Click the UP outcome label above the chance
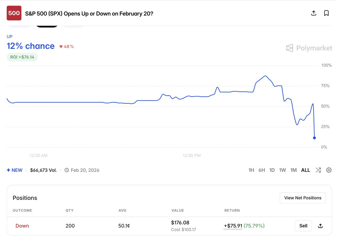The height and width of the screenshot is (242, 337). pyautogui.click(x=10, y=36)
